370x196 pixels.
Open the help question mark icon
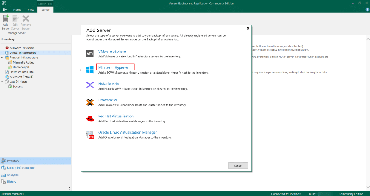(x=367, y=9)
